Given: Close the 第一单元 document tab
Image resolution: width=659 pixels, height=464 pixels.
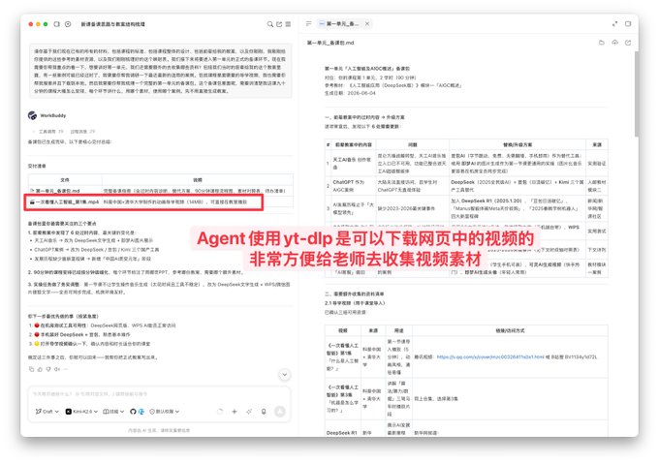Looking at the screenshot, I should click(367, 24).
